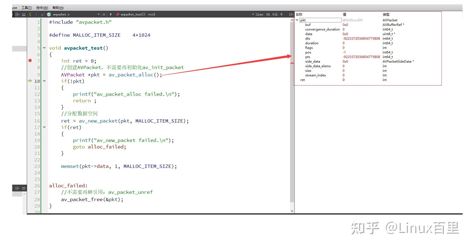
Task: Select the convergence_duration member row
Action: (368, 29)
